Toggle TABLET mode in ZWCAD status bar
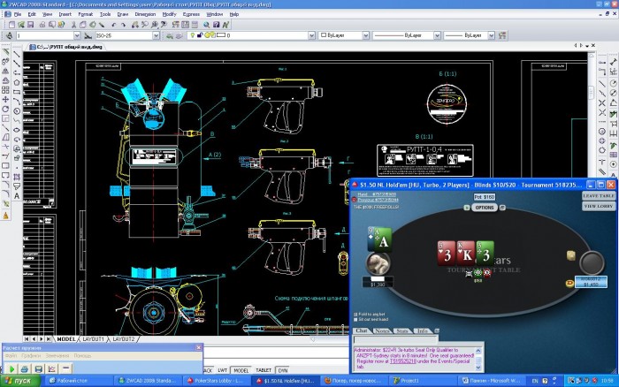This screenshot has height=387, width=619. pos(264,370)
